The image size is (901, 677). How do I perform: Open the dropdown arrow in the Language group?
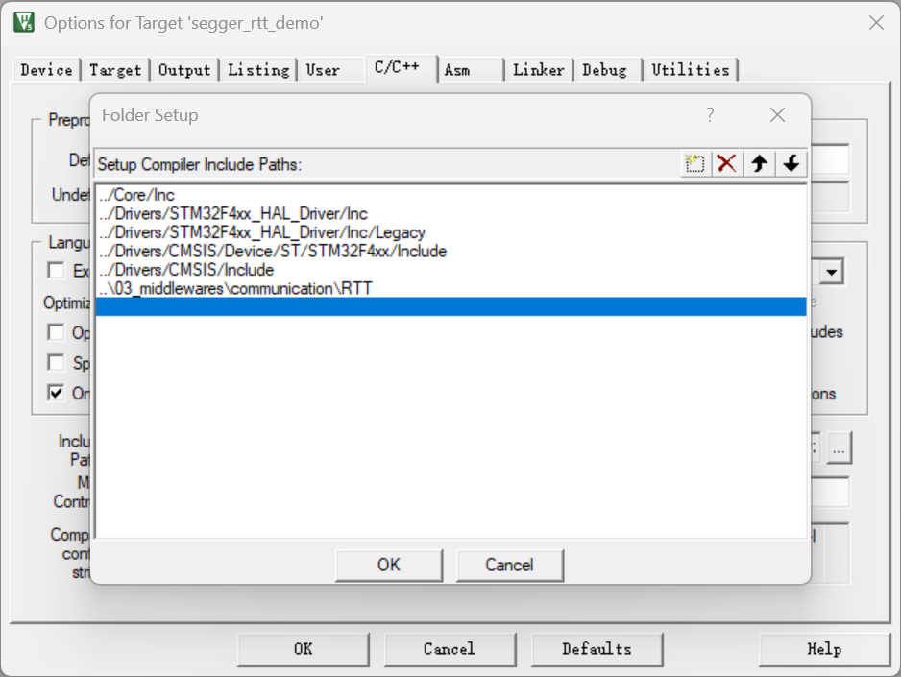[x=832, y=272]
